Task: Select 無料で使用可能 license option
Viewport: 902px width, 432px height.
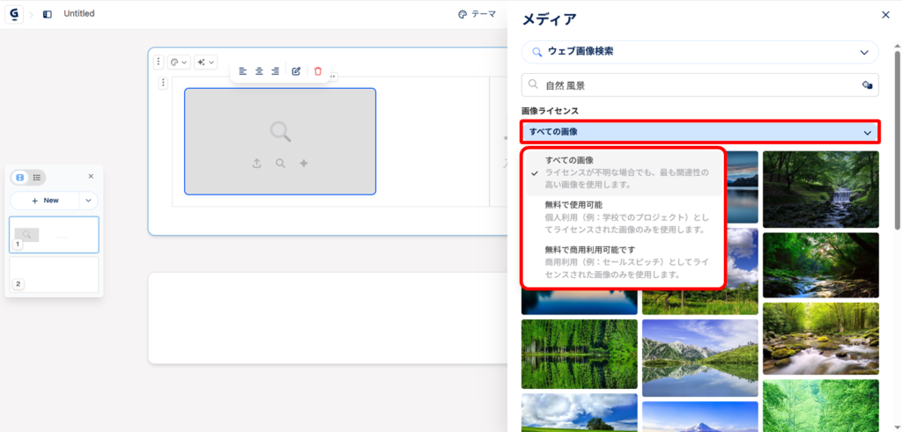Action: pyautogui.click(x=623, y=216)
